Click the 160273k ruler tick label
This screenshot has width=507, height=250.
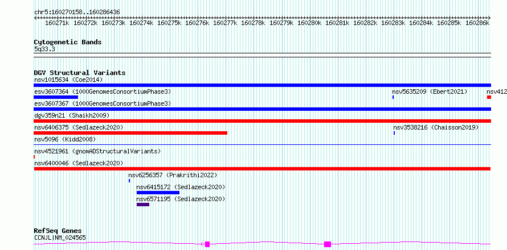tap(113, 23)
